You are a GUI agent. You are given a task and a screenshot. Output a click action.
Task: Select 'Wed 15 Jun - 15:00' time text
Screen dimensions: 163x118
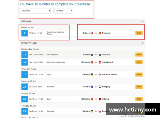[36, 54]
